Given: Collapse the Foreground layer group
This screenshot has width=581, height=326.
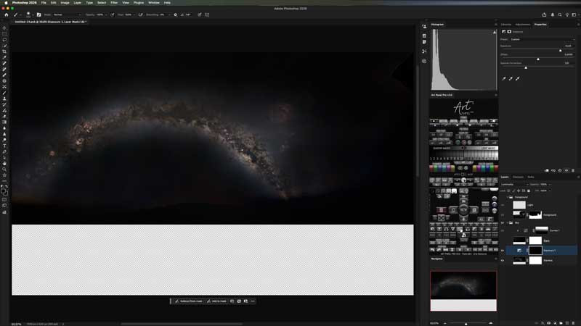Looking at the screenshot, I should (509, 196).
